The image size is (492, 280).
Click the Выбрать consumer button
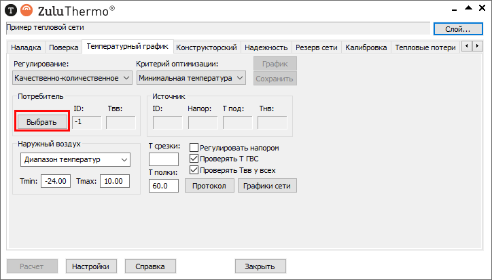coord(42,122)
